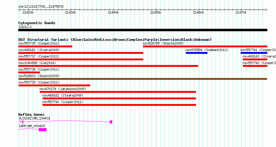Click the nsv557742 (Cooper… truncated label
Screen dimensions: 276x147
(x=259, y=63)
